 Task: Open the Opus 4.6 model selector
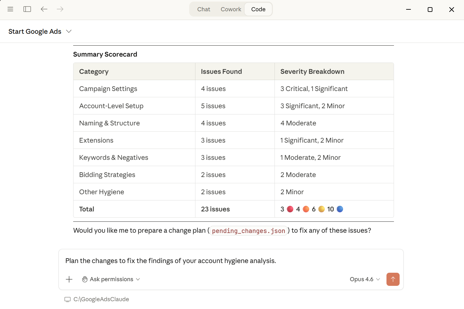pos(365,279)
